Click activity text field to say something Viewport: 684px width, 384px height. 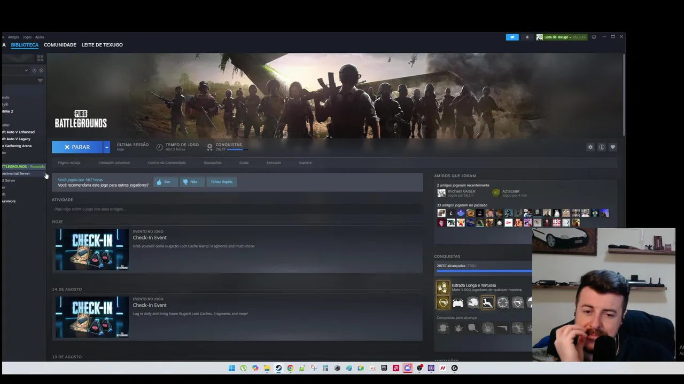(237, 209)
